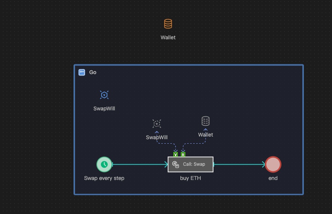
Task: Click the "buy ETH" node label
Action: click(x=191, y=178)
